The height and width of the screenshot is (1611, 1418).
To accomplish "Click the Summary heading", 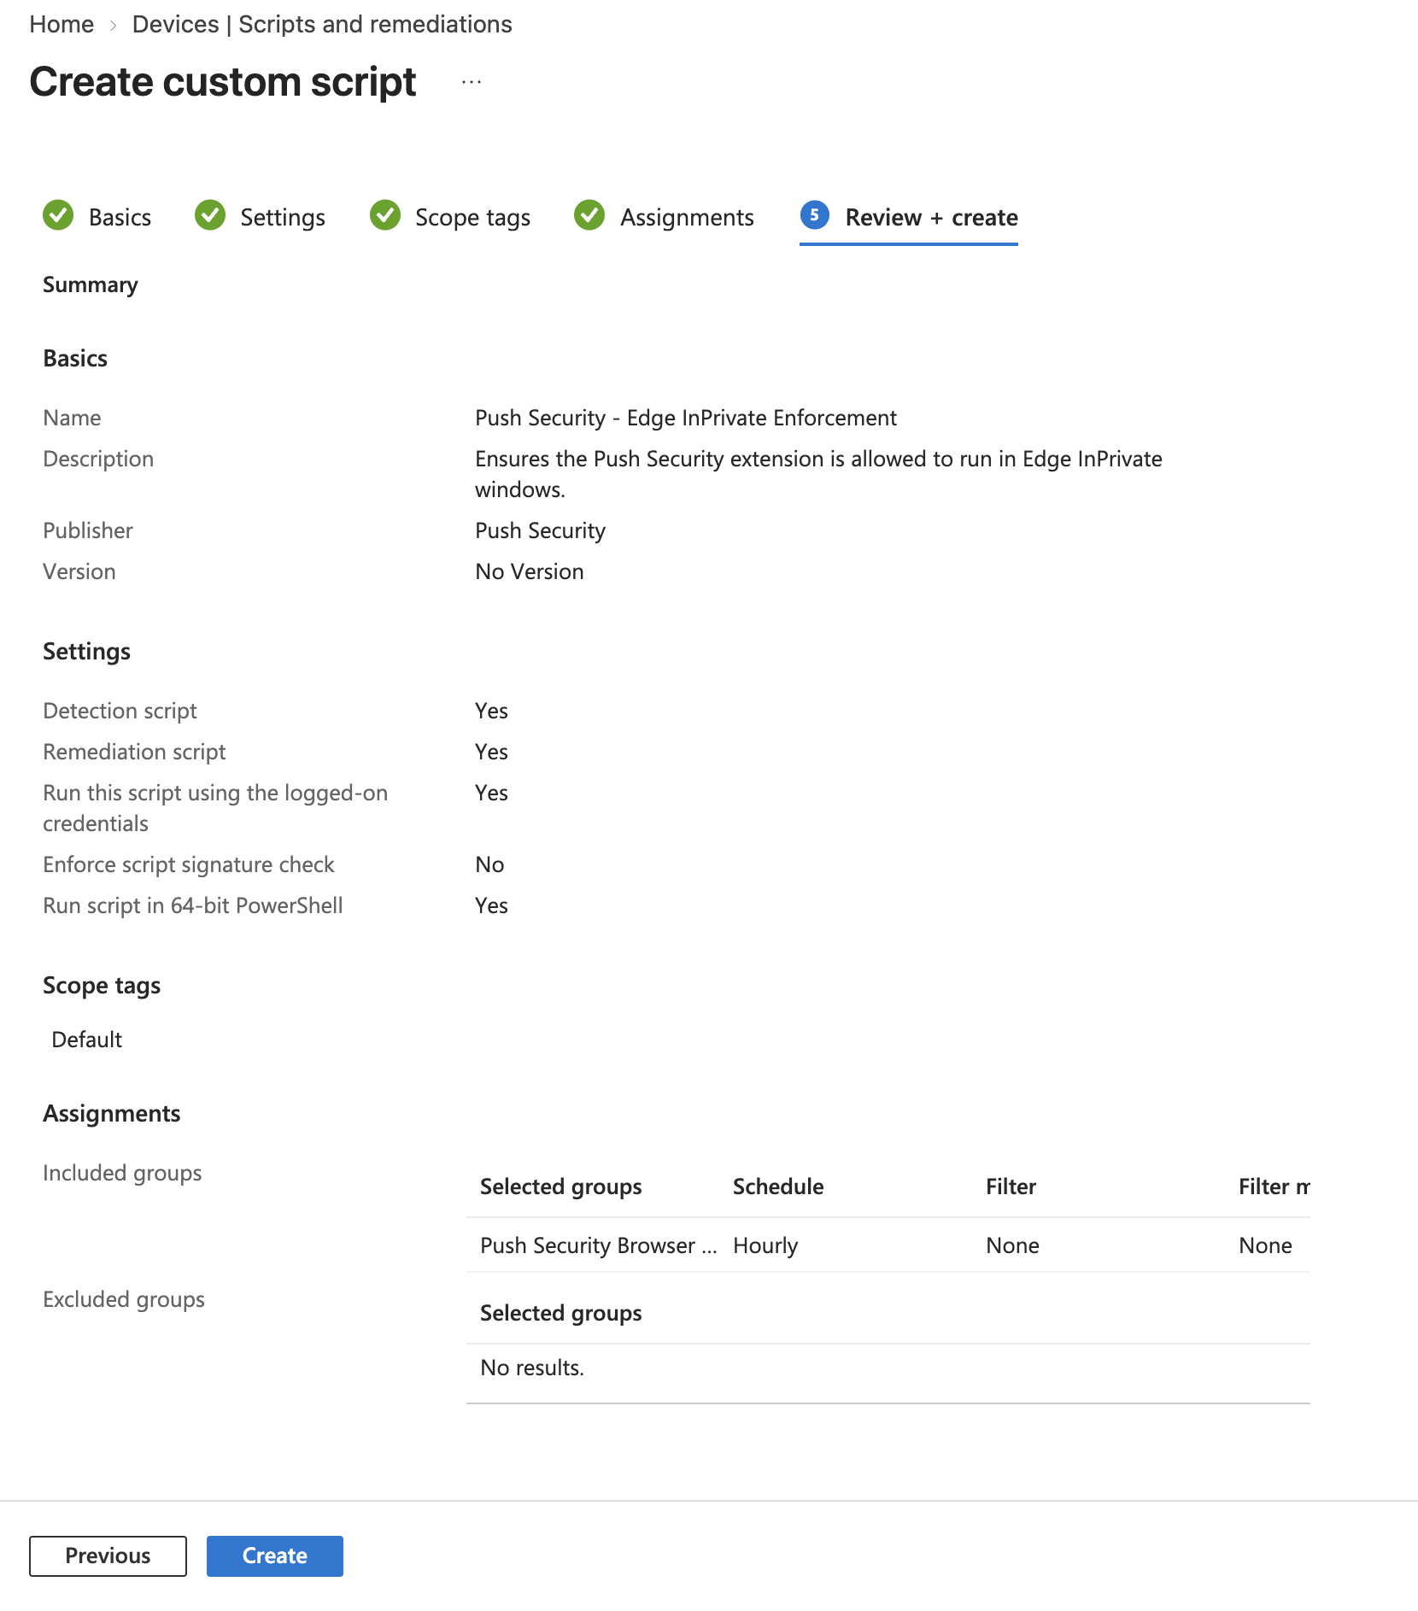I will (91, 284).
